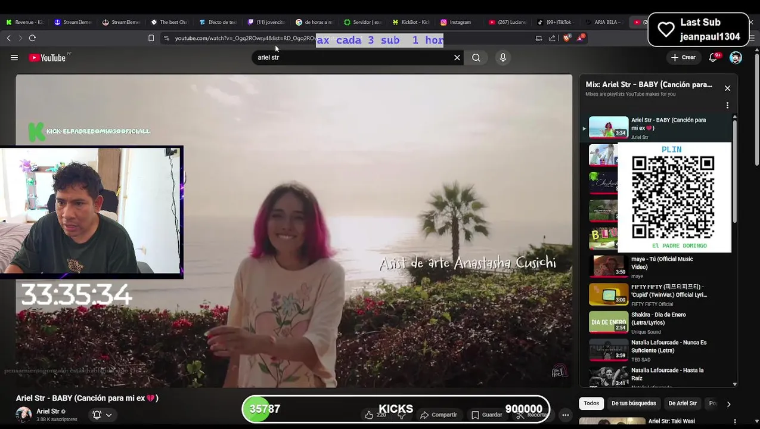Click the Brave Shields lion icon
The height and width of the screenshot is (429, 760).
(566, 38)
